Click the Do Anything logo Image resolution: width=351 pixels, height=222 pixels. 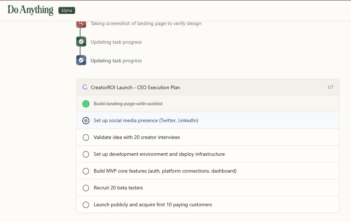point(30,10)
